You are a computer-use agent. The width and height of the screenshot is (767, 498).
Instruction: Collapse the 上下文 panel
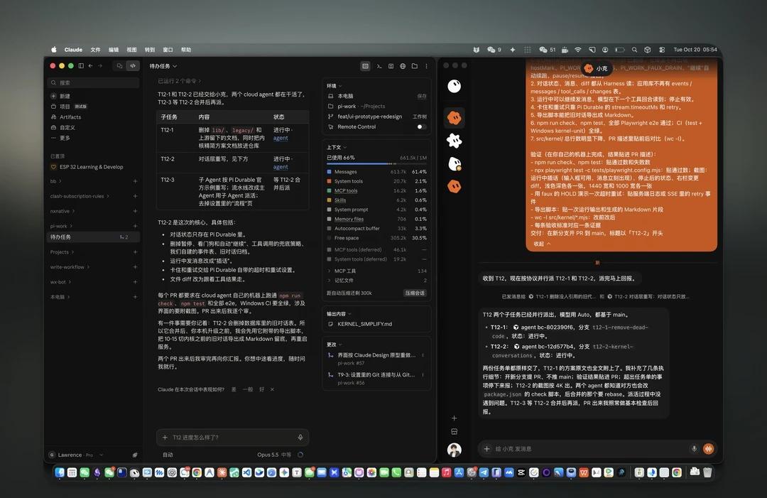337,147
